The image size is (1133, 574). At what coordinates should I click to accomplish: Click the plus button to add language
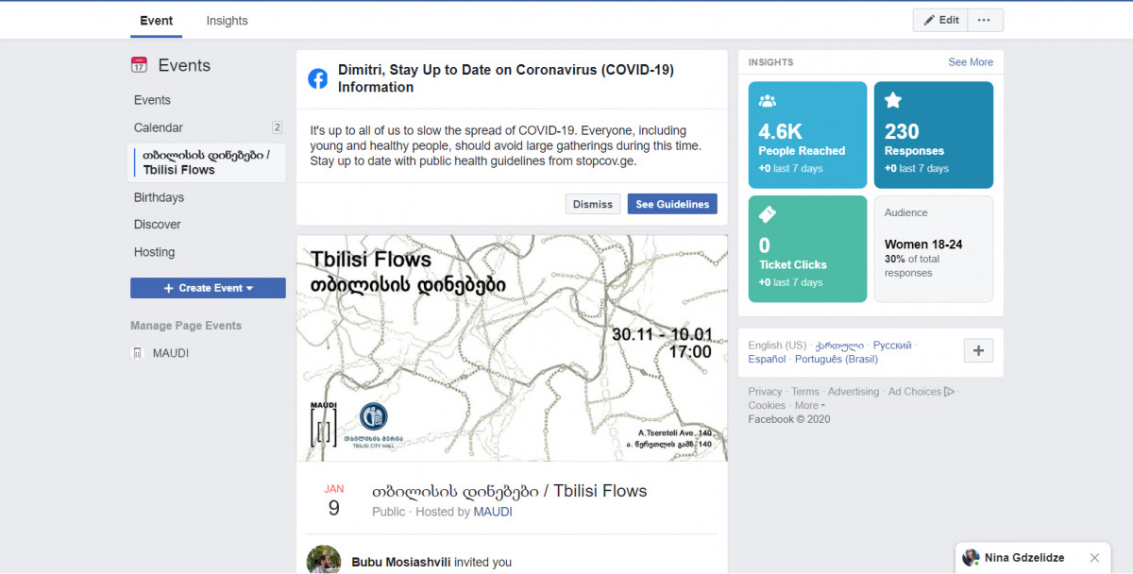click(977, 351)
